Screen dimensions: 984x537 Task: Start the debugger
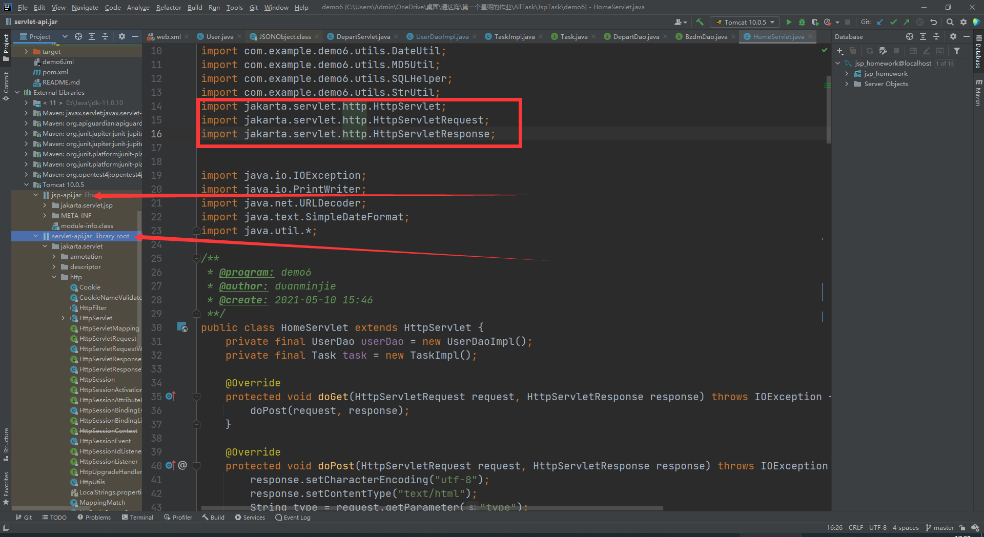click(x=802, y=22)
